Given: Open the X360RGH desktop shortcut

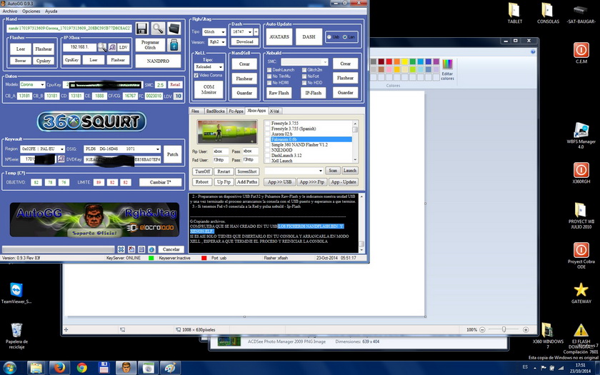Looking at the screenshot, I should (x=581, y=173).
